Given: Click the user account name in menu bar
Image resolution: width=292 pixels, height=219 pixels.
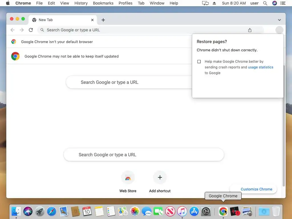Looking at the screenshot, I should 254,3.
